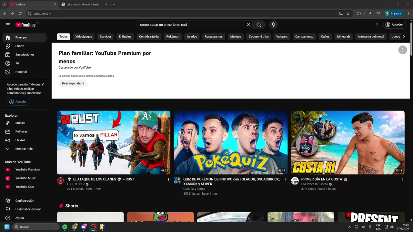Open YouTube Kids in sidebar

(25, 187)
